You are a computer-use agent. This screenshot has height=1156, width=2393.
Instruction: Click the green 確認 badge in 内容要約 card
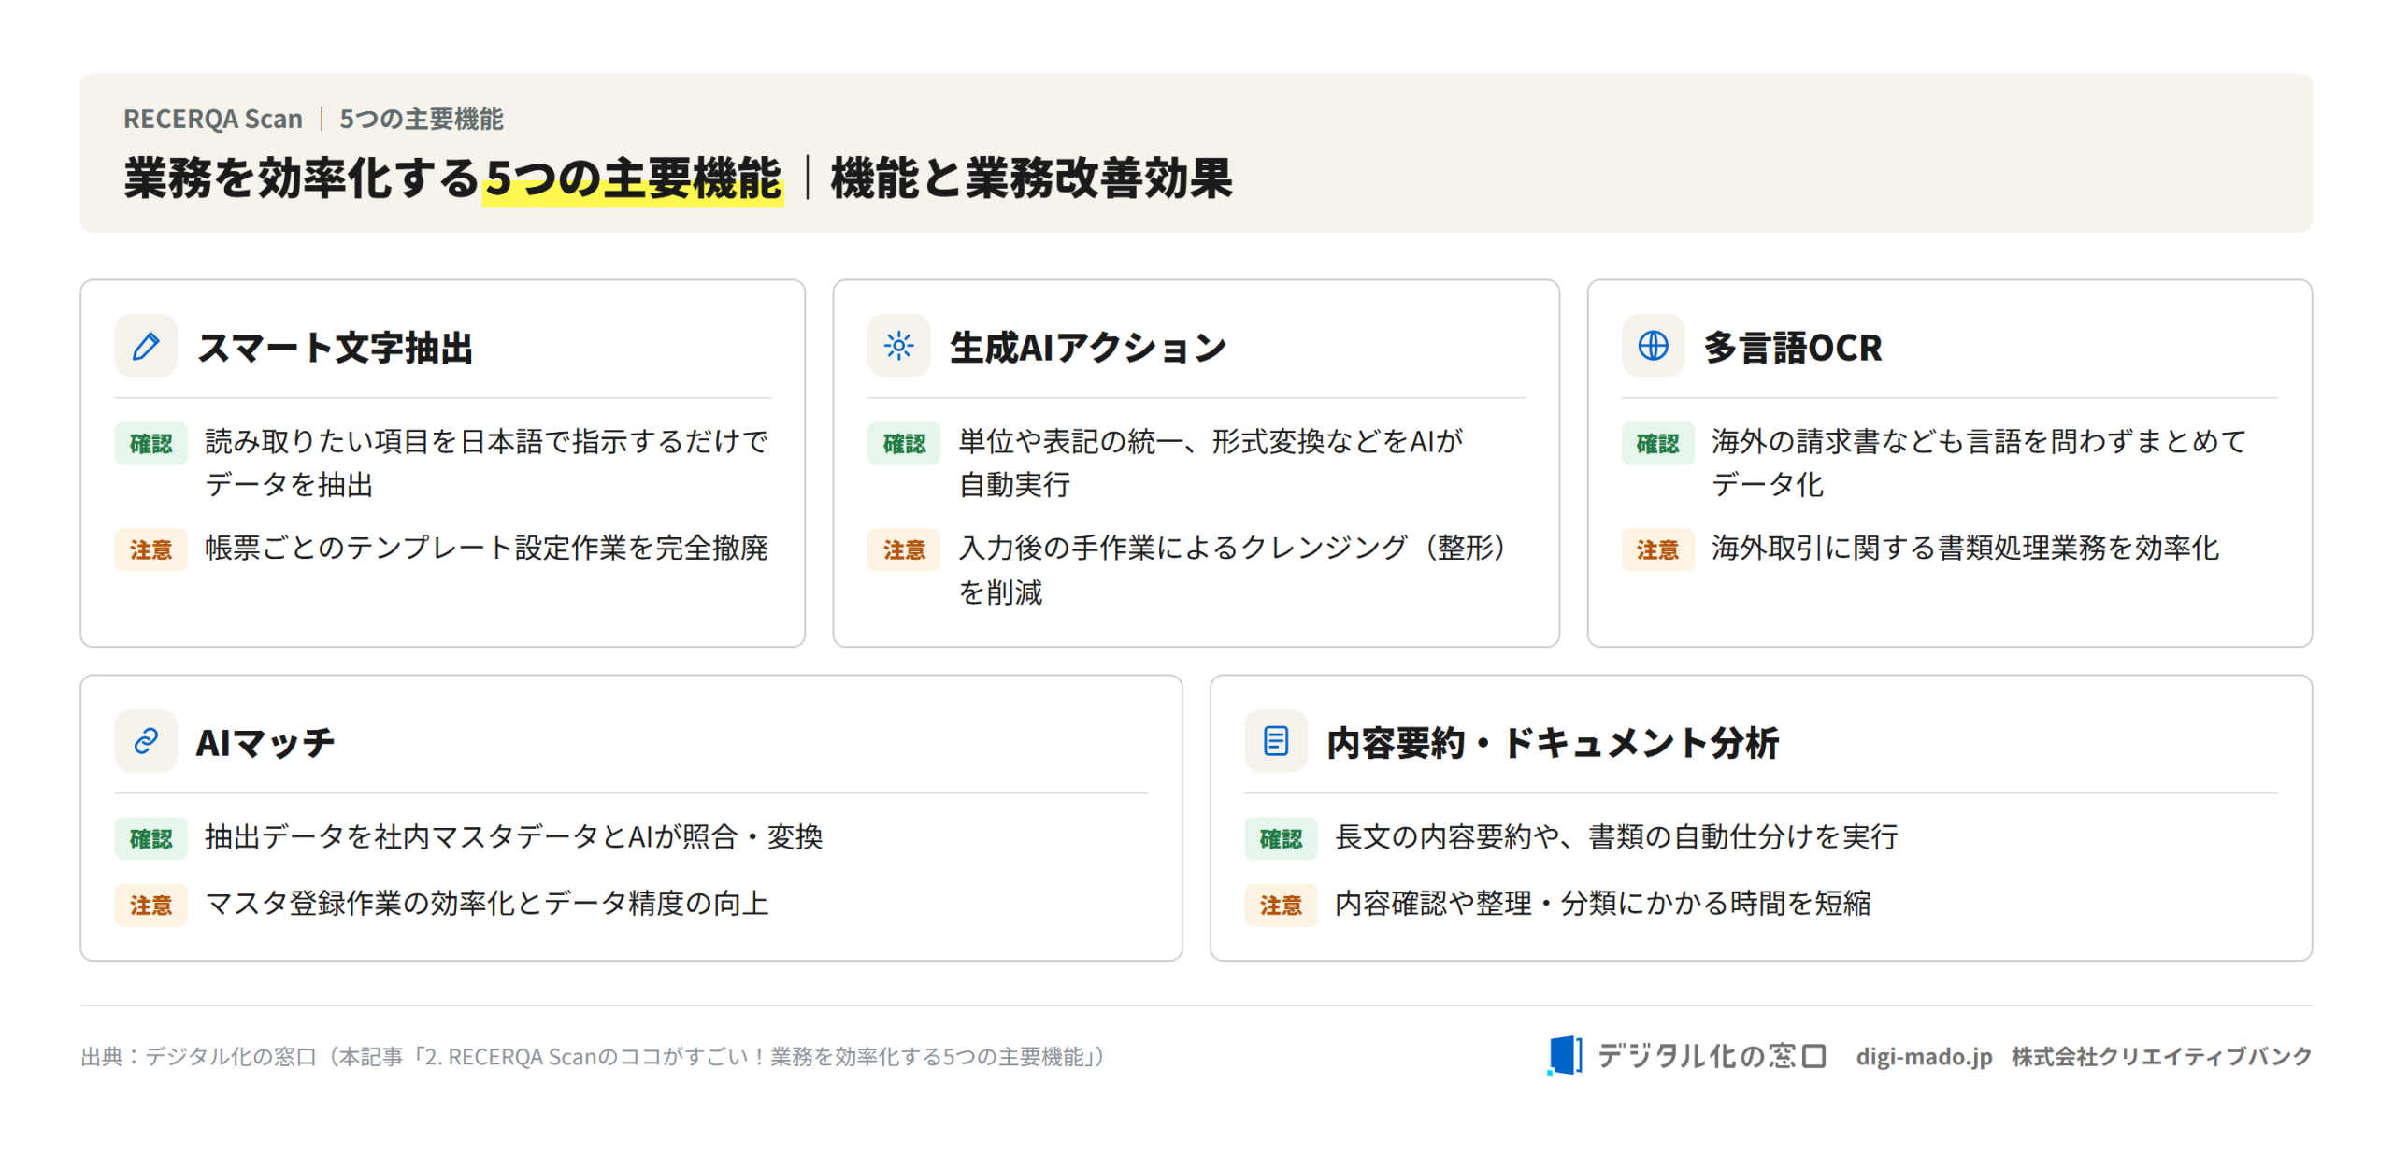click(x=1281, y=838)
